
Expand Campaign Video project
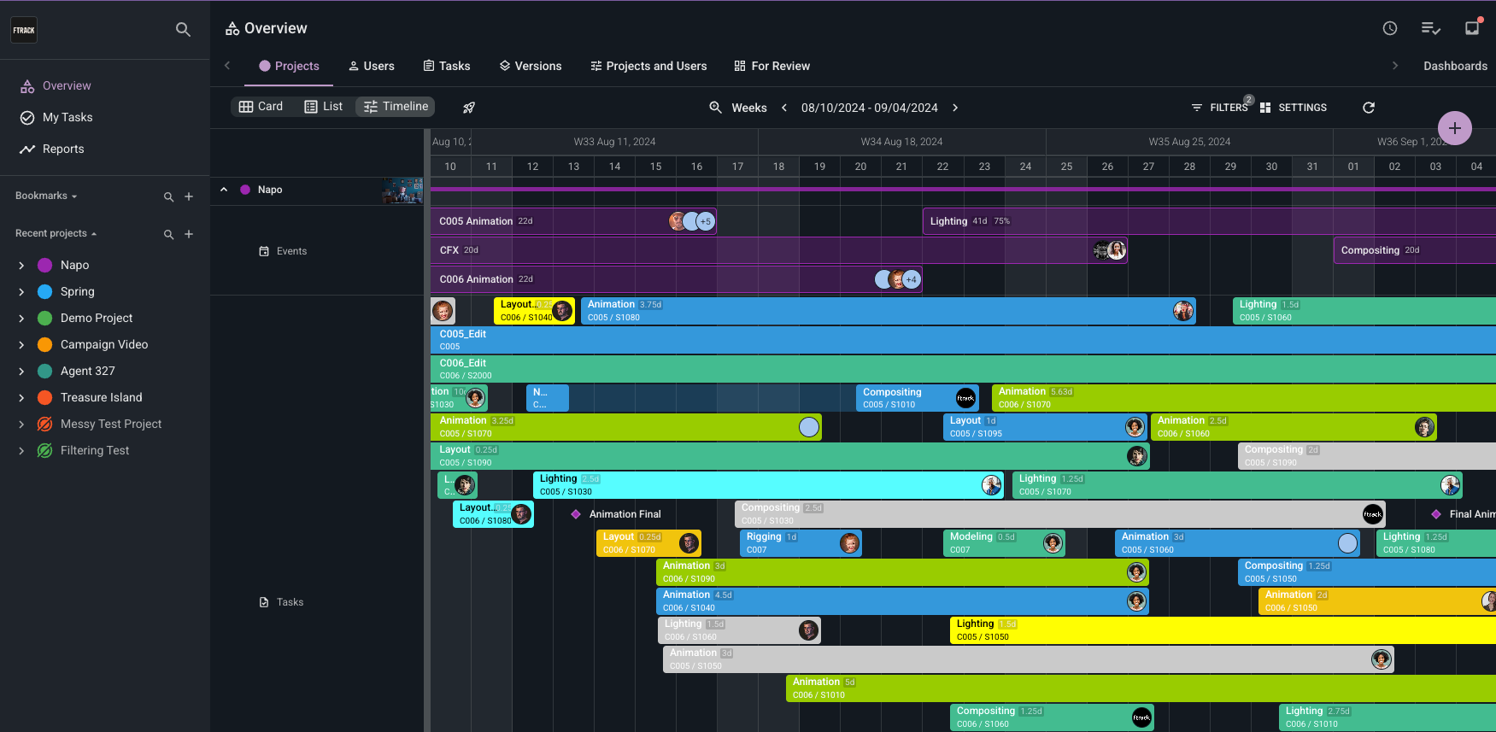pos(21,345)
